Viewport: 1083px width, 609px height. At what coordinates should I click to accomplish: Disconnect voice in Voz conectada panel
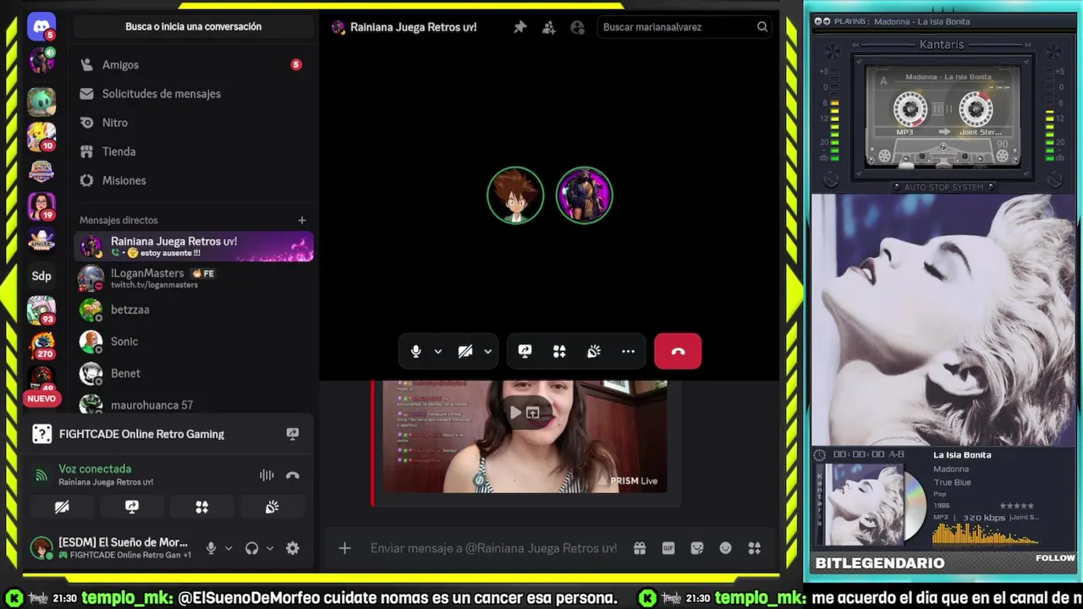(x=293, y=475)
